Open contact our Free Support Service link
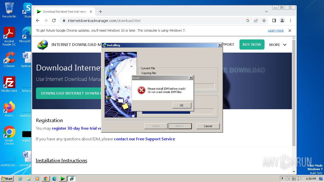 (x=145, y=139)
